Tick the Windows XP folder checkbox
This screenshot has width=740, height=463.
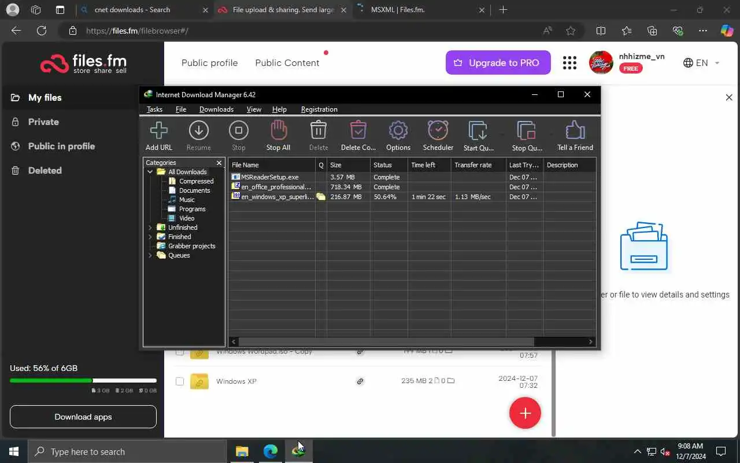pyautogui.click(x=180, y=381)
